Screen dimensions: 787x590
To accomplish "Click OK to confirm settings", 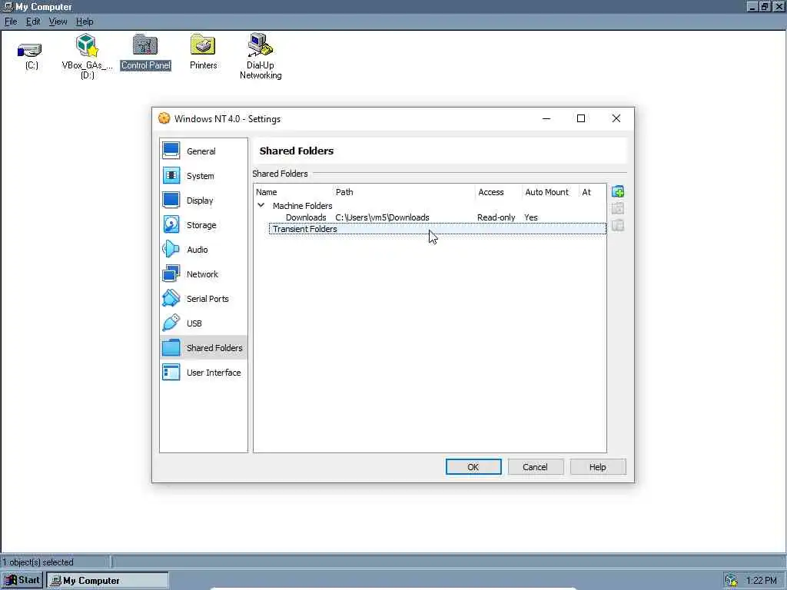I will tap(473, 466).
